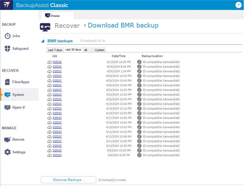Open D2D2C link dated 4/16/2024 10:00 PM

pyautogui.click(x=57, y=123)
